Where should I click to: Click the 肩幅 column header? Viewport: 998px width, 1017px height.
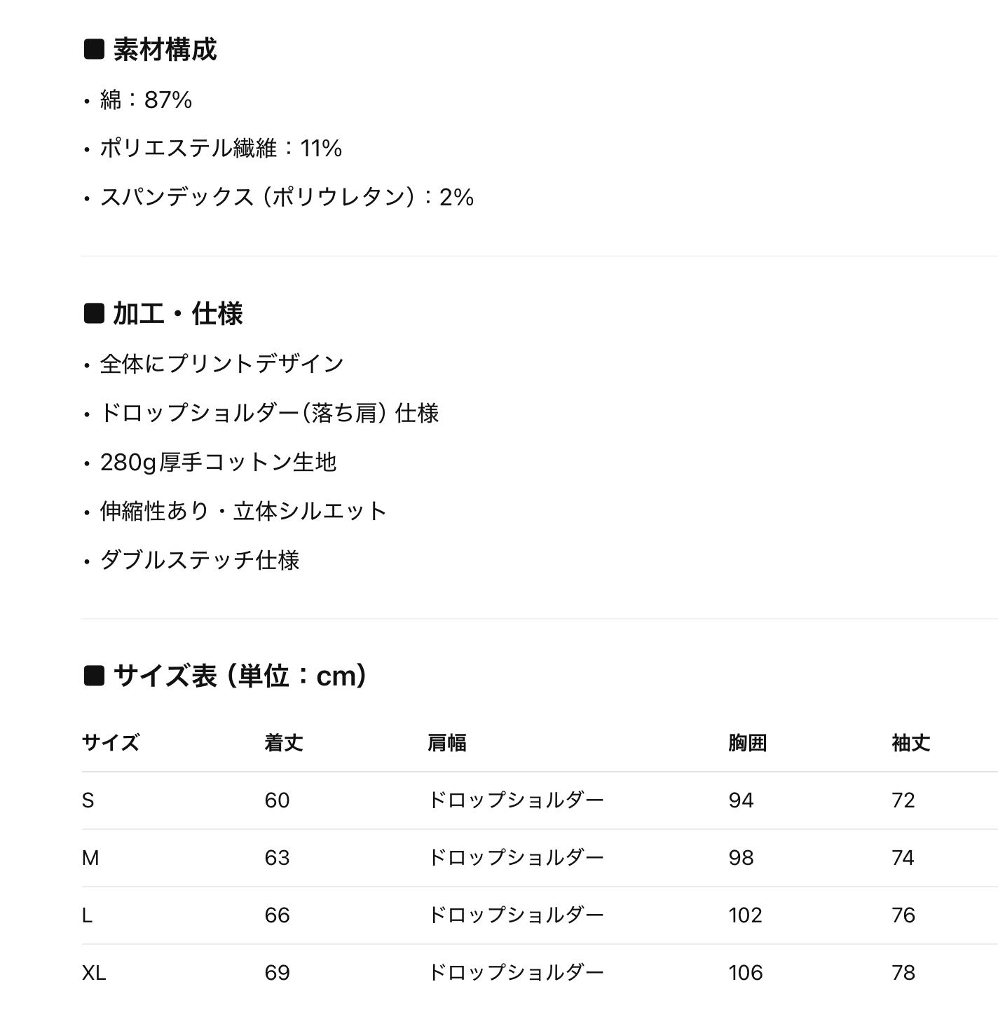(446, 742)
